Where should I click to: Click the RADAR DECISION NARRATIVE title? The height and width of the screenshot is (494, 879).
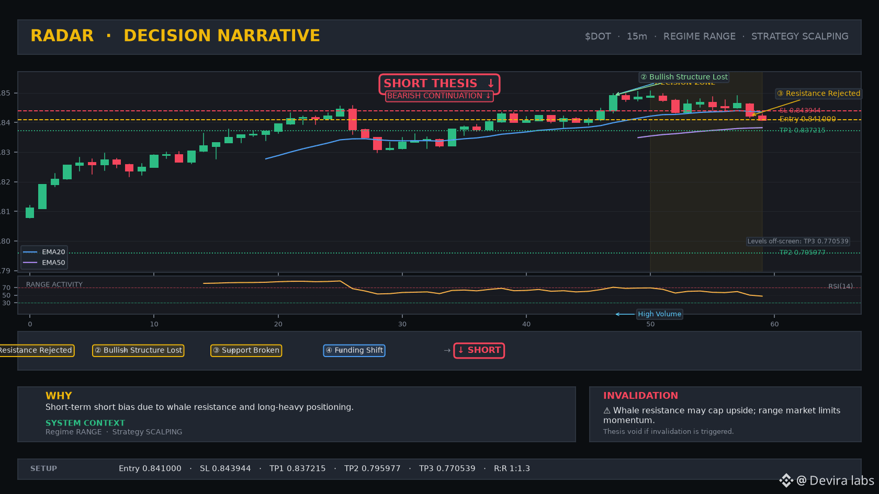point(175,36)
